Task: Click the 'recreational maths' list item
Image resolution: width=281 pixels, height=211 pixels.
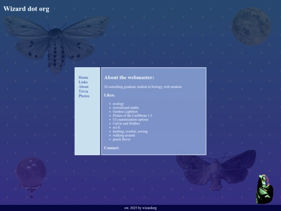Action: coord(125,108)
